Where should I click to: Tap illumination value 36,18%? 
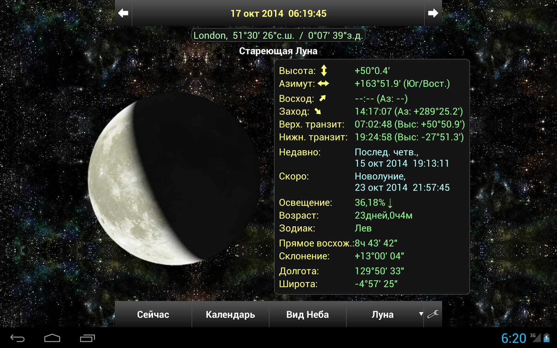(x=374, y=203)
